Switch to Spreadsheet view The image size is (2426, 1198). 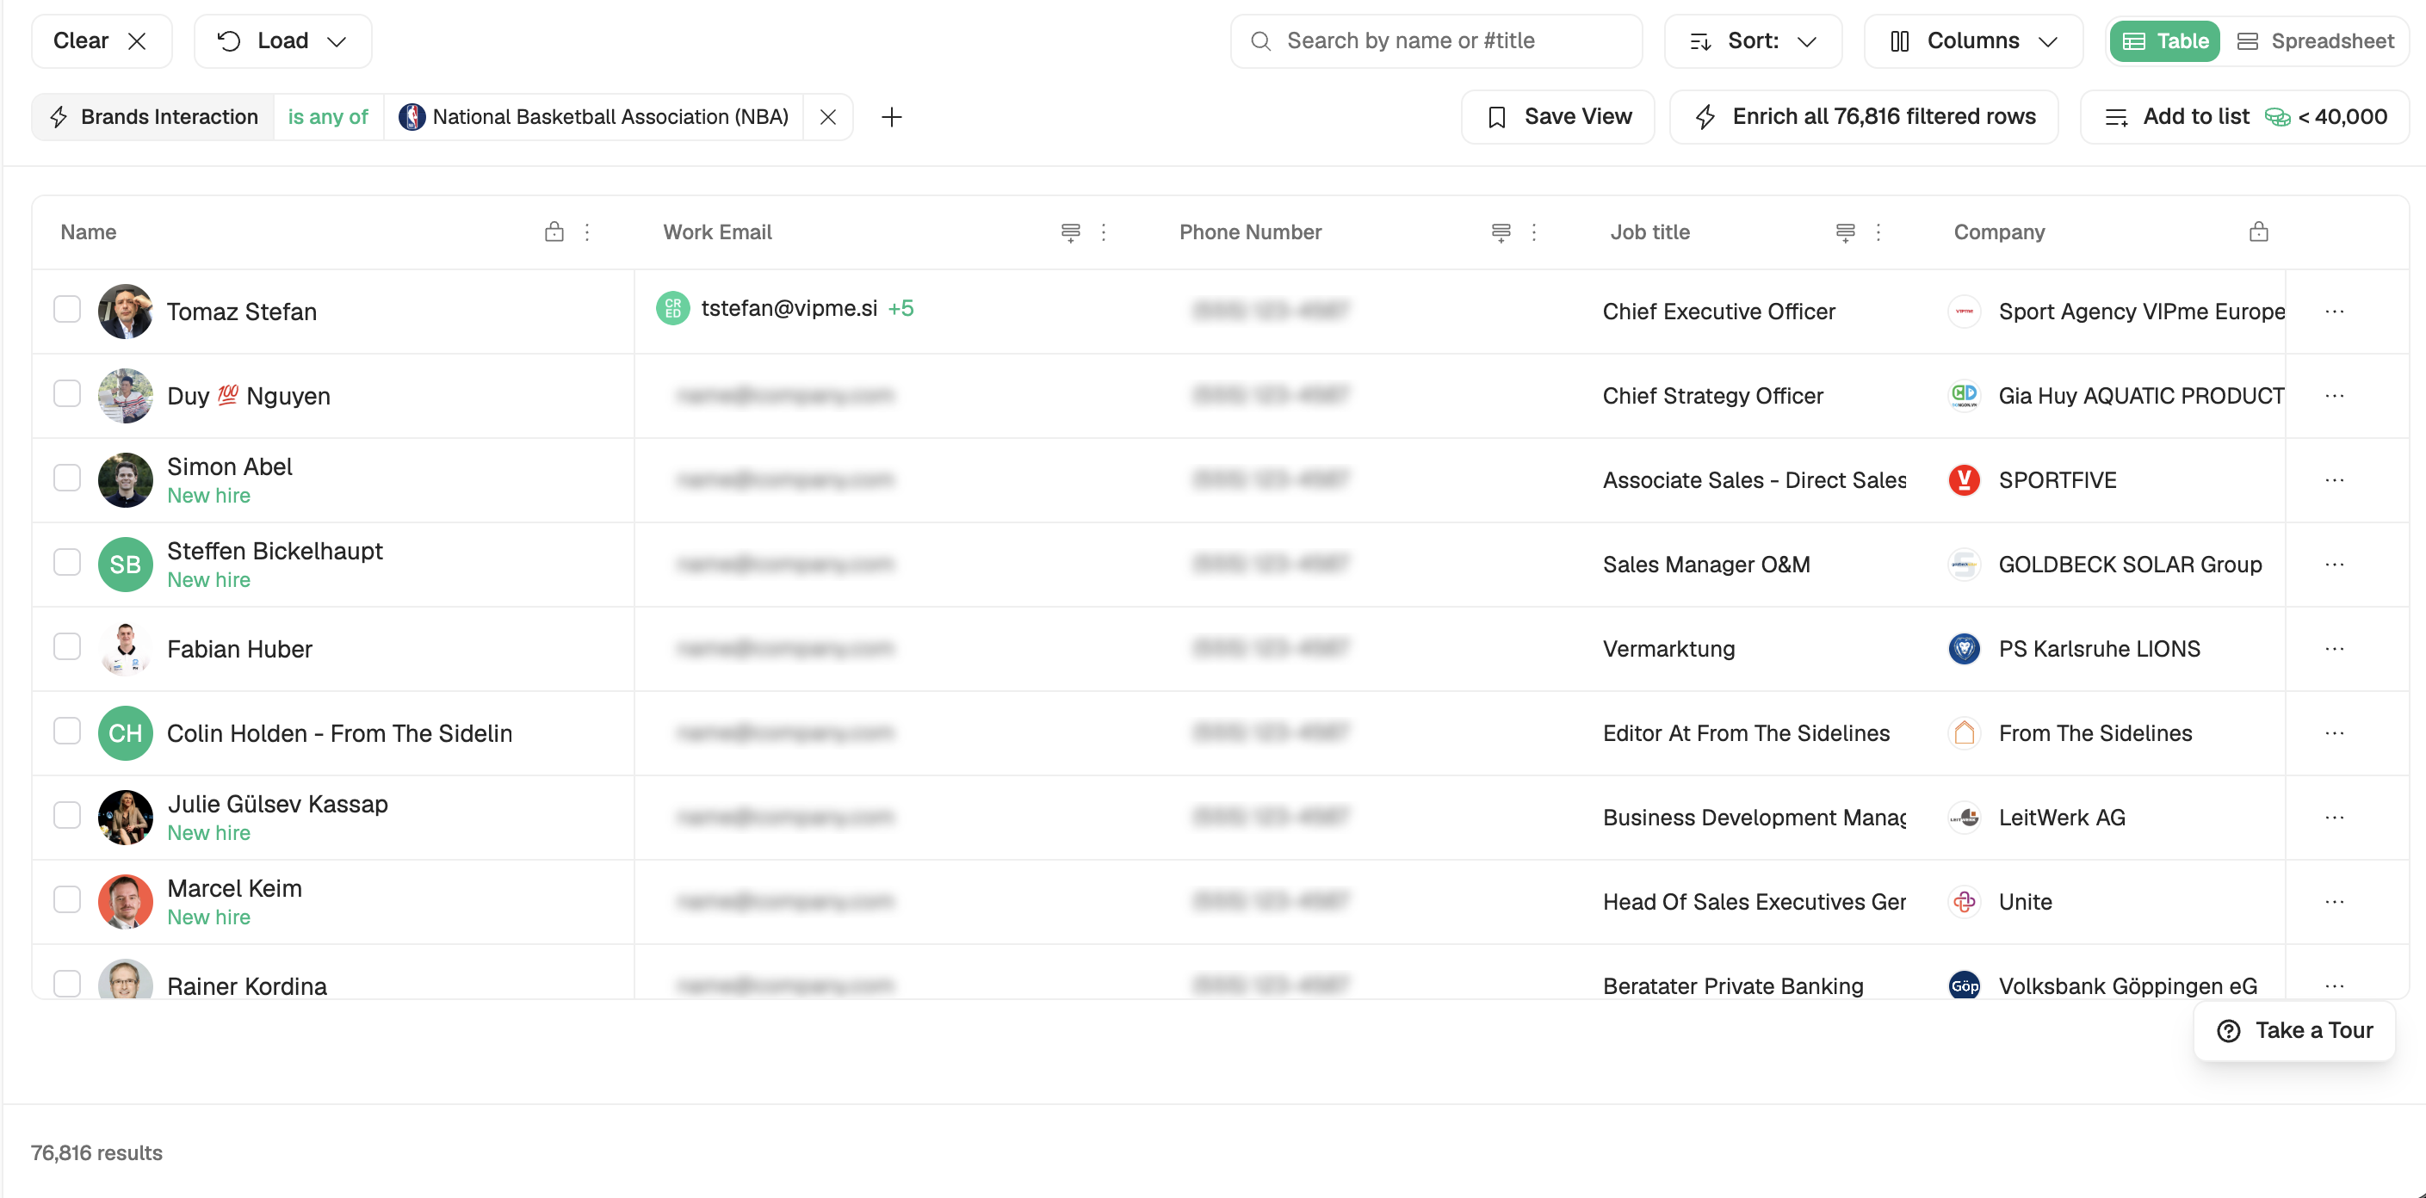2315,40
